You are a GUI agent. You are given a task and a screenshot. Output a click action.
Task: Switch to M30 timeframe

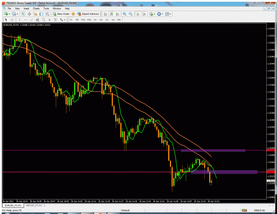coord(89,20)
